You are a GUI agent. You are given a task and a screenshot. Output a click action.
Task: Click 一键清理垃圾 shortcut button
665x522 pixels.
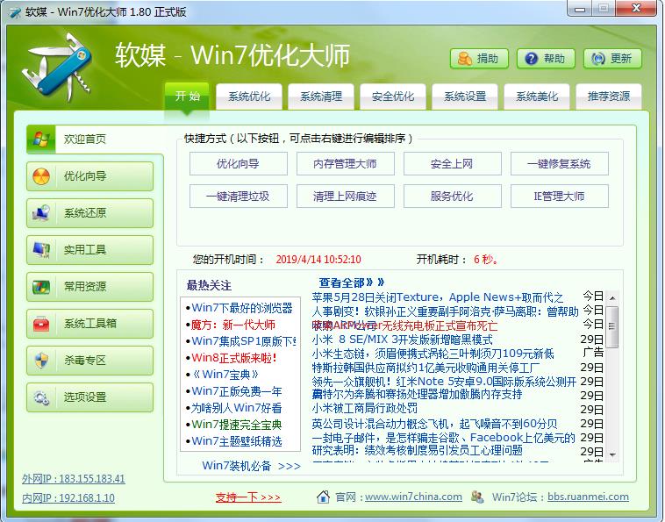[239, 196]
